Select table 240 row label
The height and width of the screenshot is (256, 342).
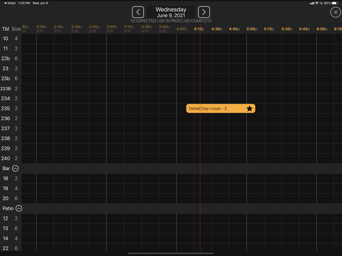coord(5,158)
